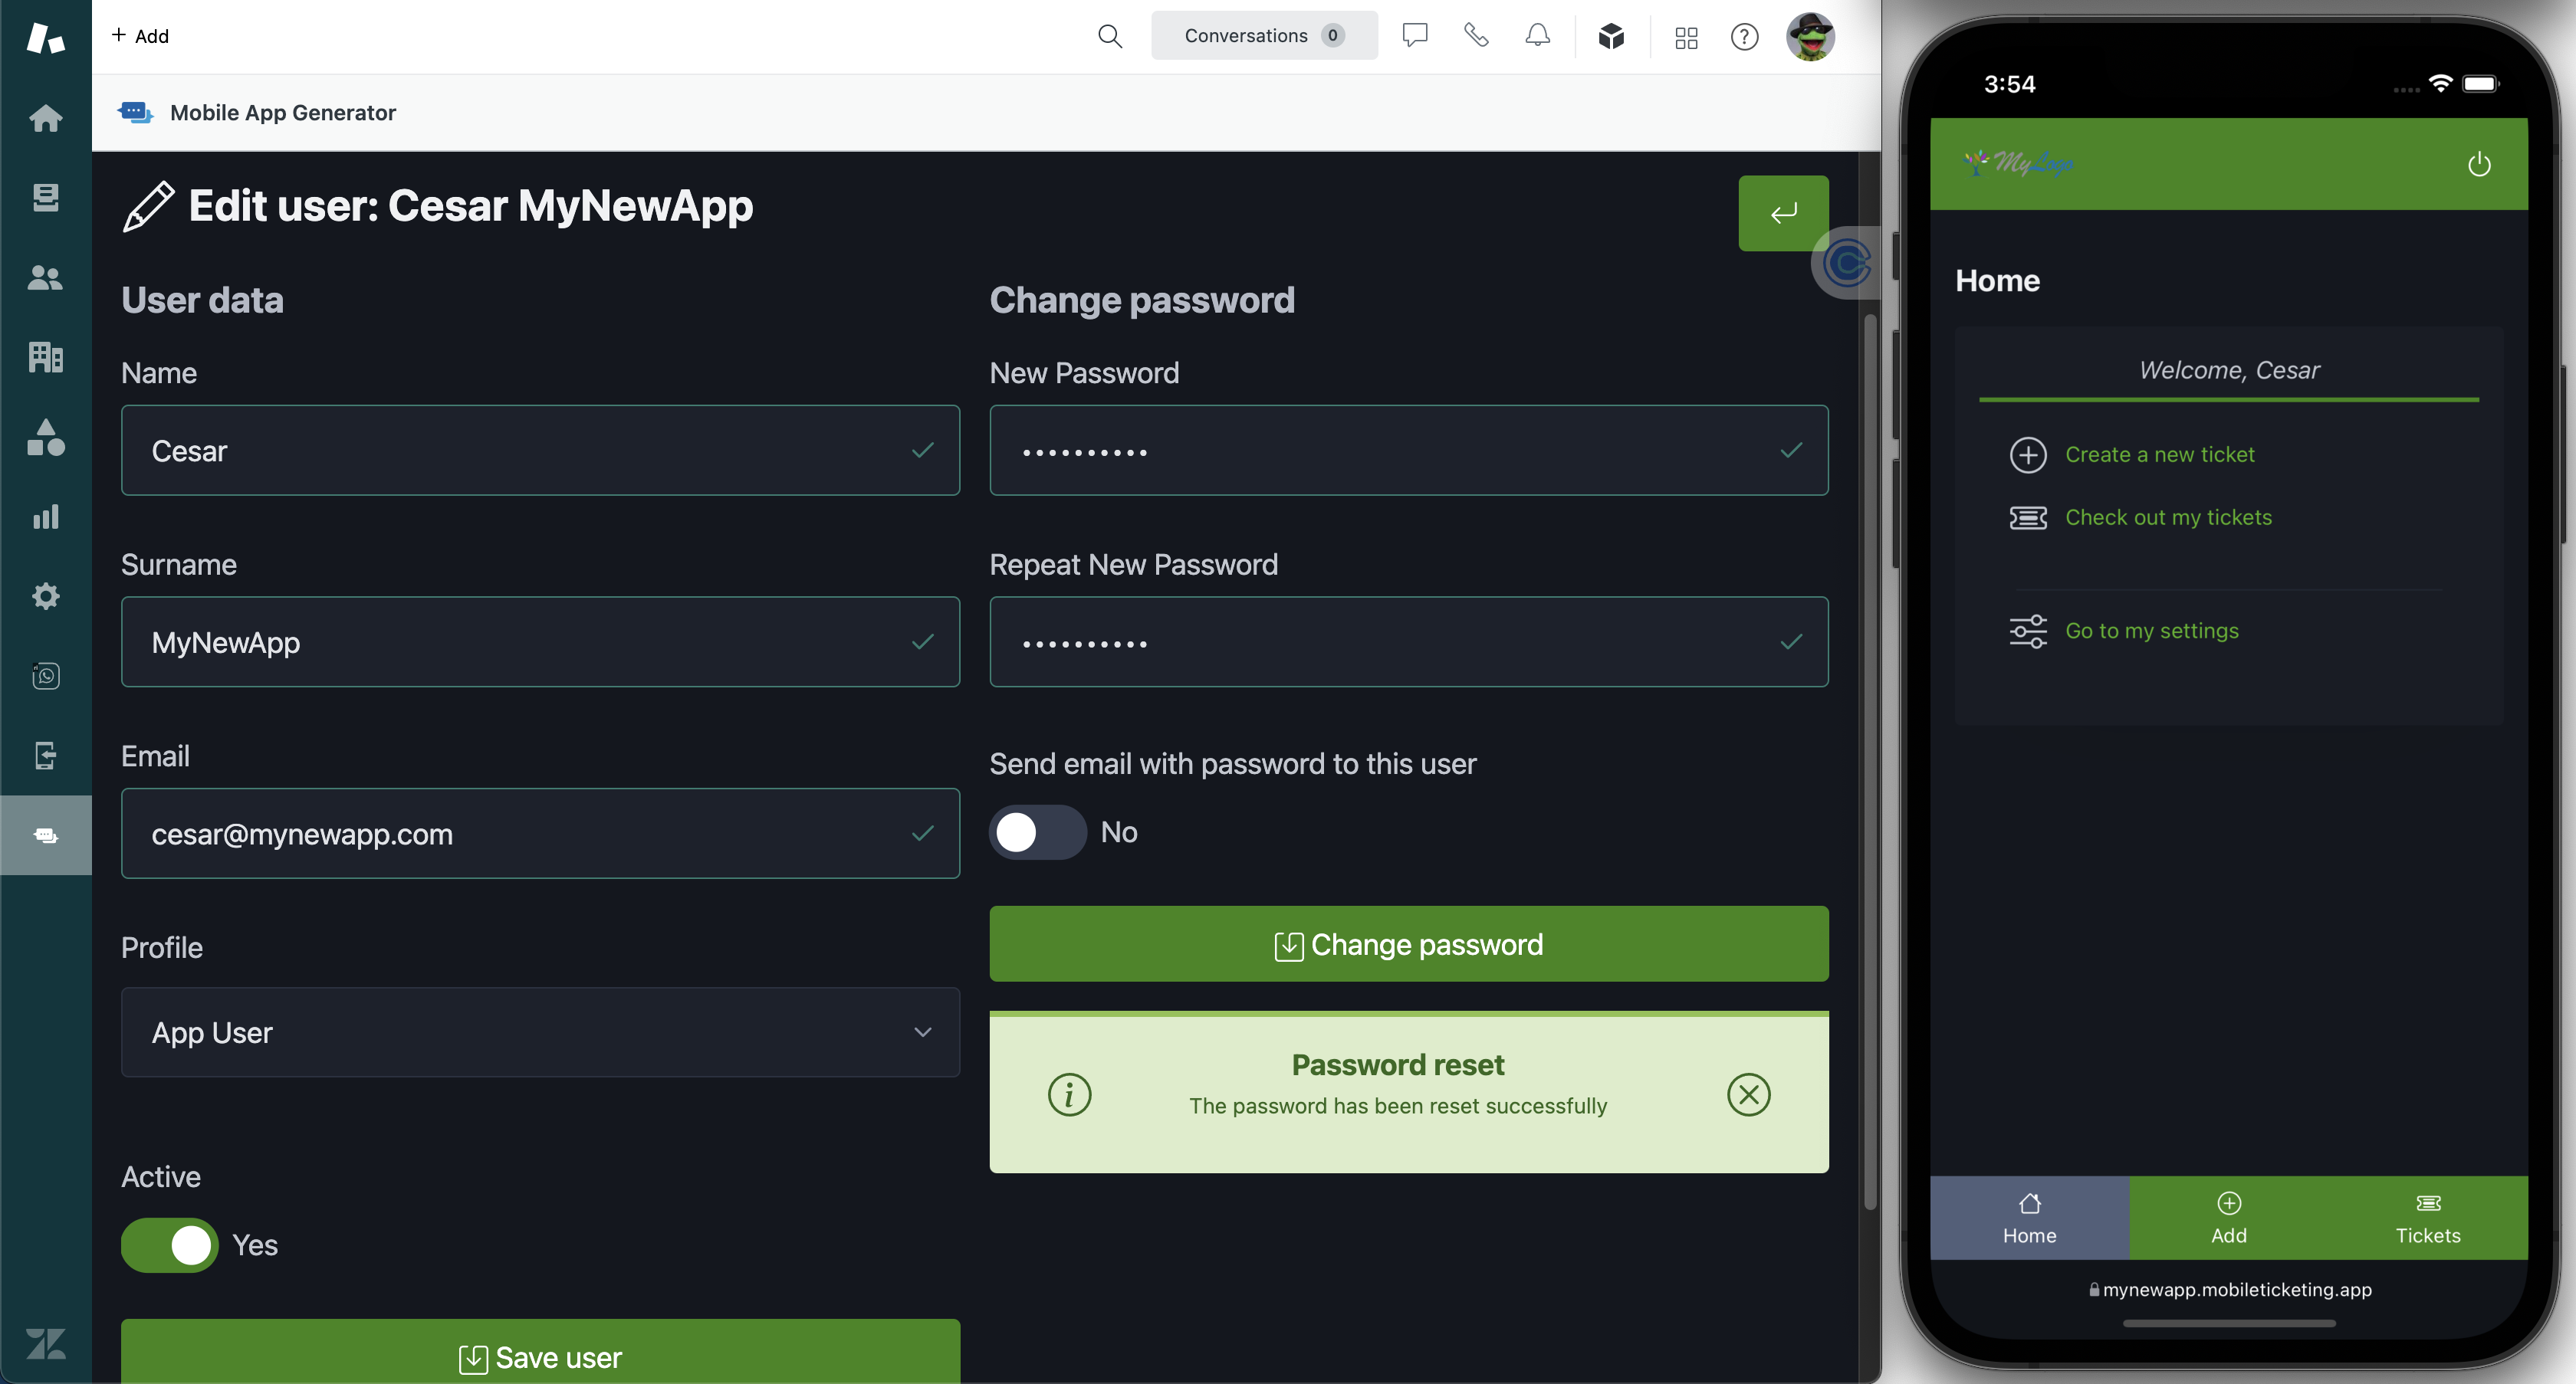Screen dimensions: 2576x1384
Task: Open the Zendesk products grid menu
Action: point(1686,38)
